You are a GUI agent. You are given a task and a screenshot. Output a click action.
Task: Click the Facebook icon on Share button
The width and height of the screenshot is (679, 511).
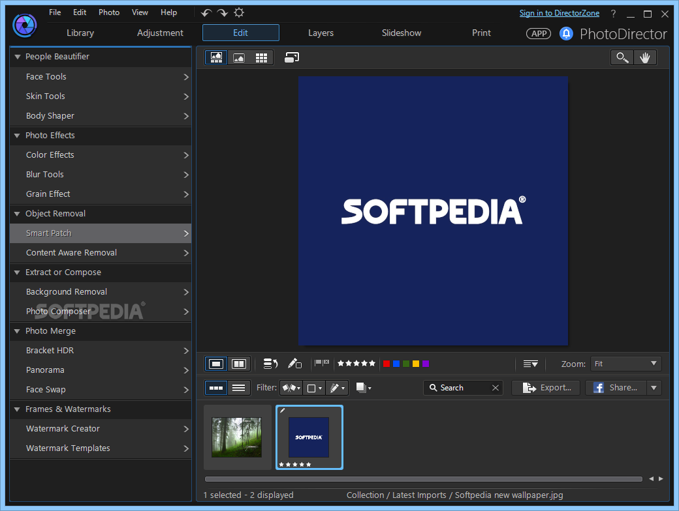(599, 387)
